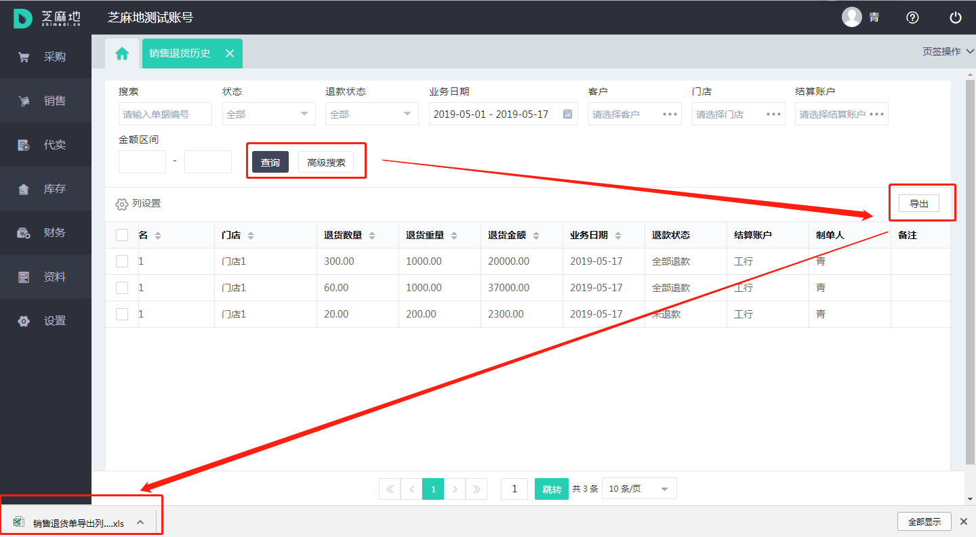
Task: Click the minimum 金额区间 input
Action: click(x=142, y=162)
